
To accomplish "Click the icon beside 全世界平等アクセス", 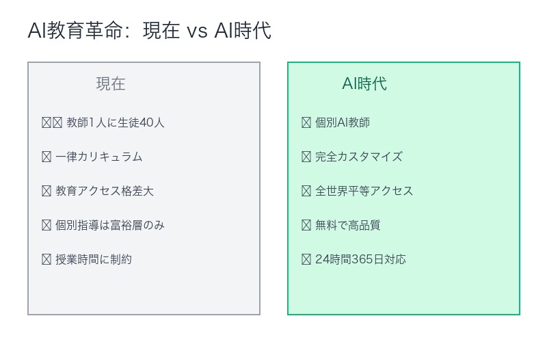I will pos(306,192).
